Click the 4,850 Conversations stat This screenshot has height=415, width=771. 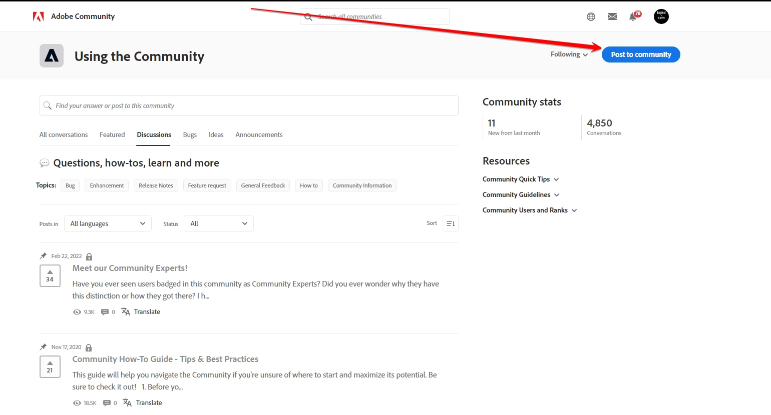pyautogui.click(x=604, y=126)
